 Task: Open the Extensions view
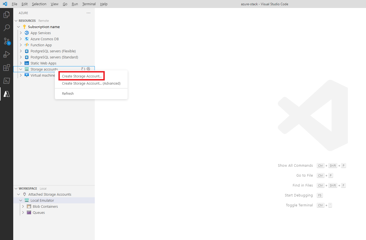coord(6,68)
